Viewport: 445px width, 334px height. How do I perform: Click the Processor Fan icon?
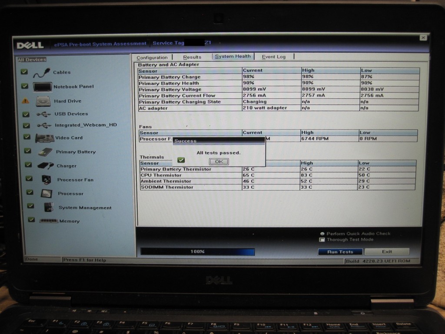(x=46, y=180)
